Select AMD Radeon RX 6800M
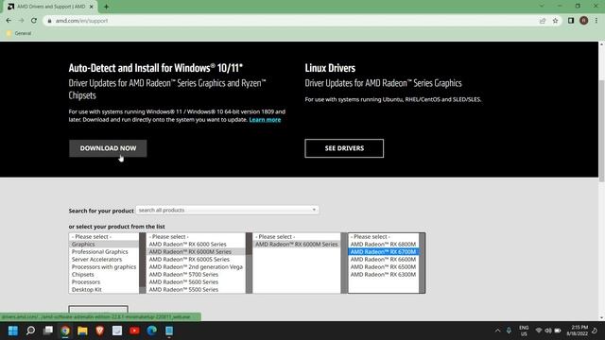This screenshot has width=605, height=340. (x=383, y=244)
